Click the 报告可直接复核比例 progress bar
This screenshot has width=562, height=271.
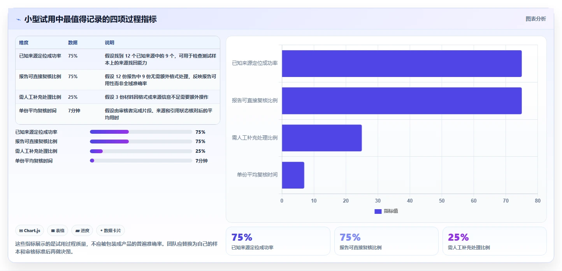(141, 142)
